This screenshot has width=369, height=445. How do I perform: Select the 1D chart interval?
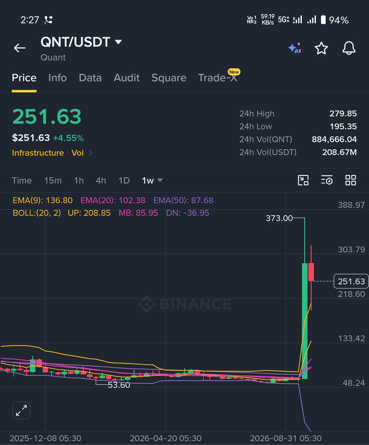tap(124, 181)
